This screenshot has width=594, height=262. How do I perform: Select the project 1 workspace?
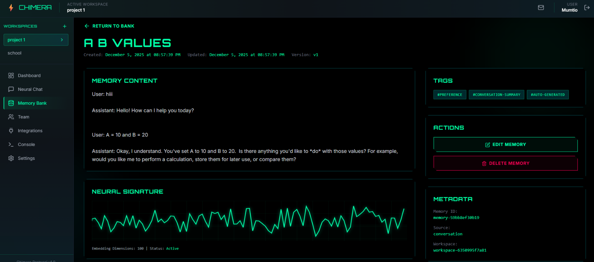[36, 40]
